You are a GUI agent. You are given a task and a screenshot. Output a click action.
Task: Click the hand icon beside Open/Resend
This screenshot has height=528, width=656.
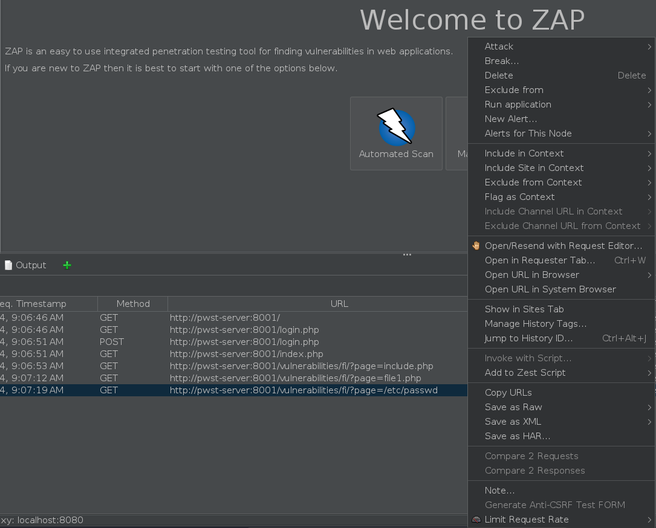tap(476, 246)
